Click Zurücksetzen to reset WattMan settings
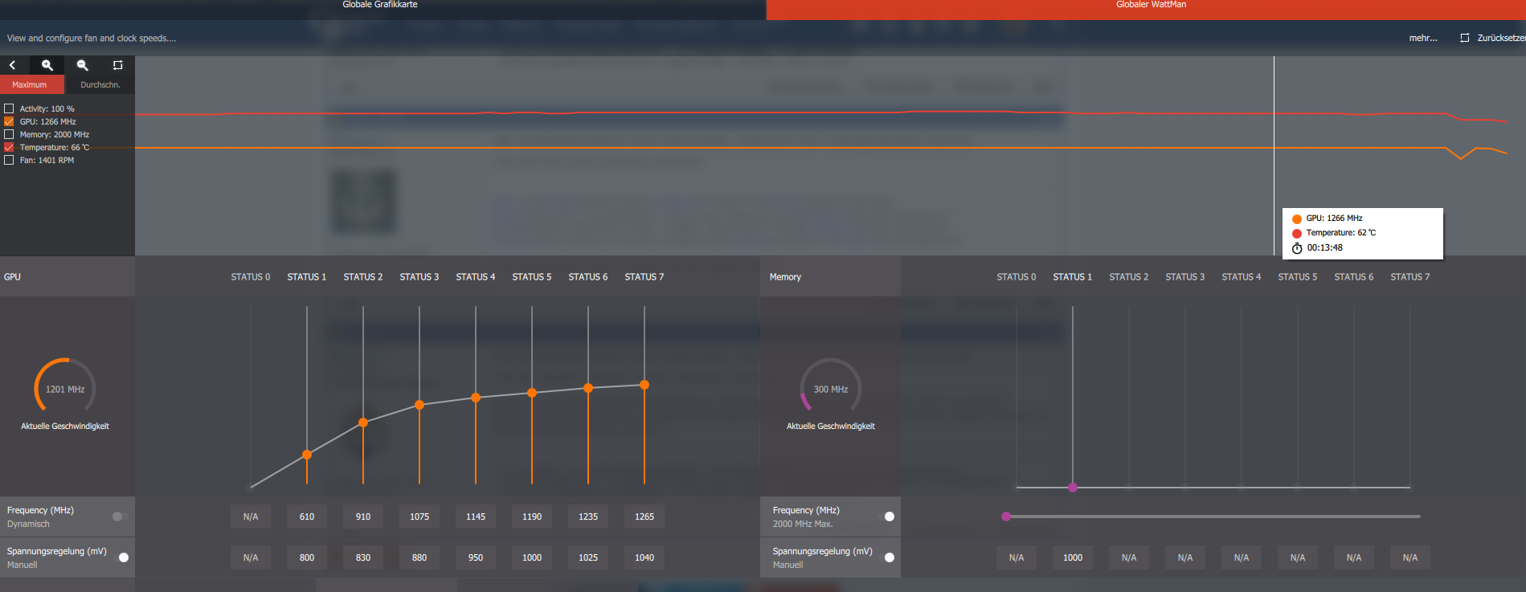Viewport: 1526px width, 592px height. [1494, 38]
